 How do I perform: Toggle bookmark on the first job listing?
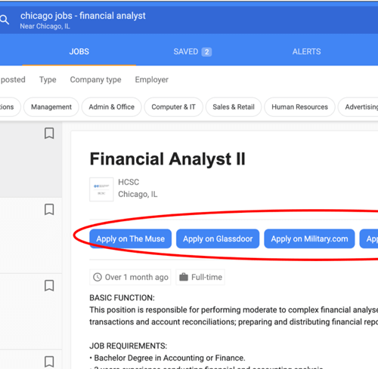pyautogui.click(x=49, y=134)
